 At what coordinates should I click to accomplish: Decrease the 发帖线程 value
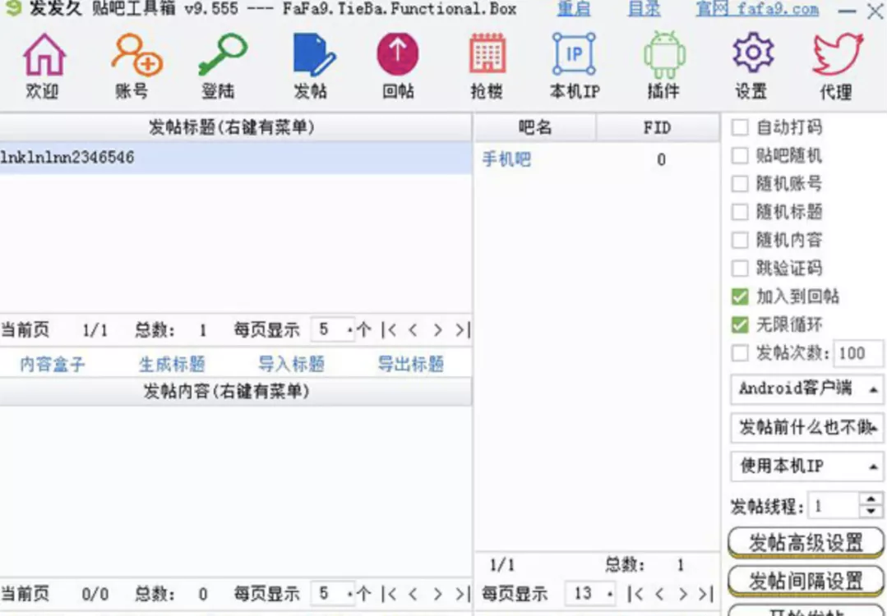point(871,512)
